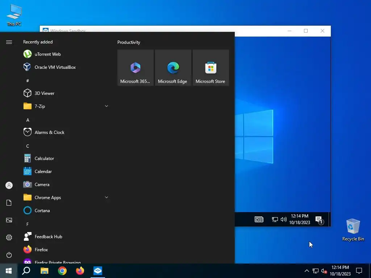Screen dimensions: 371x278
Task: Maximize the Windows Sandbox window
Action: pos(306,31)
